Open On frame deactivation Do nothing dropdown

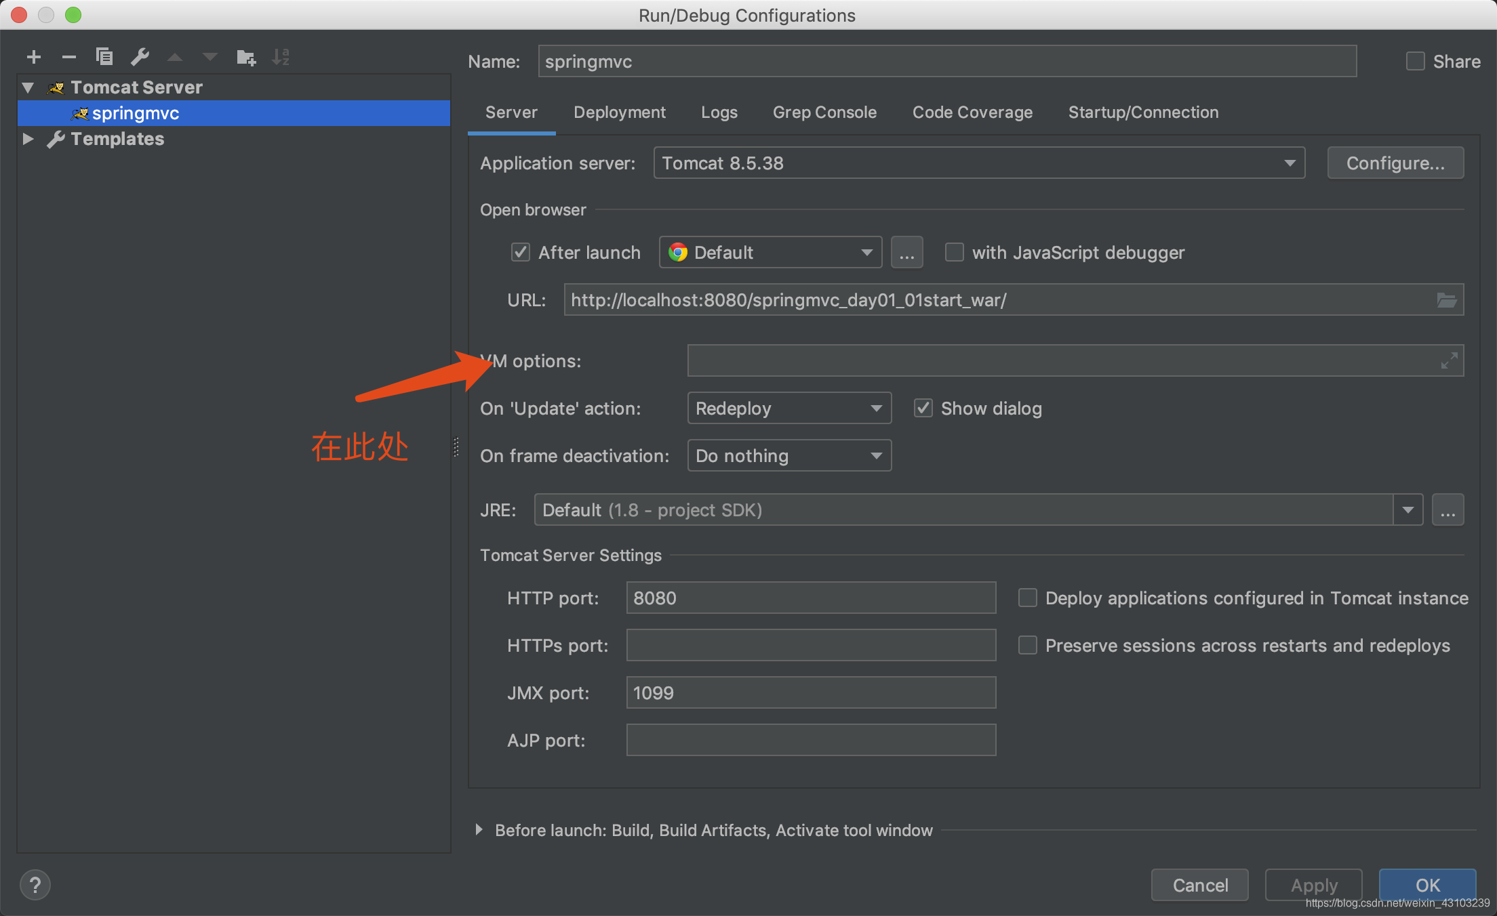coord(789,456)
